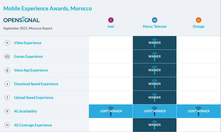Image resolution: width=221 pixels, height=132 pixels.
Task: Click Maroc Telecom's Winner badge for Video Experience
Action: [x=155, y=43]
